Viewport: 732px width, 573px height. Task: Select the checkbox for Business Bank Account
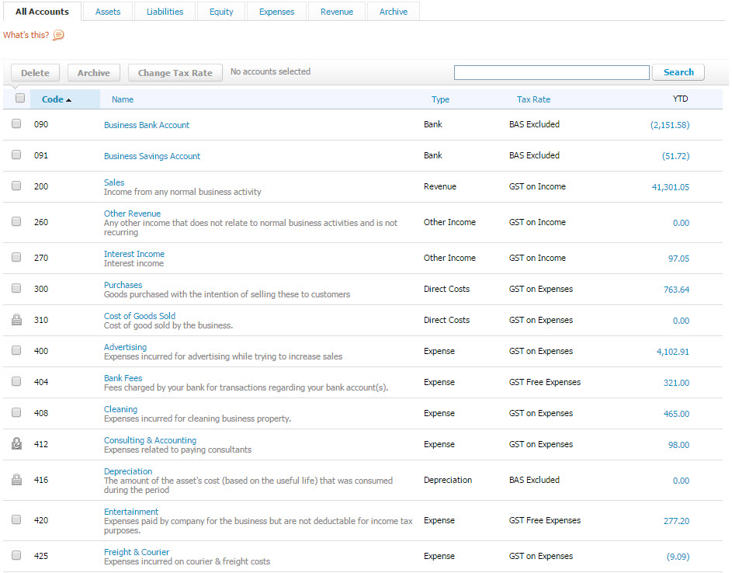16,124
